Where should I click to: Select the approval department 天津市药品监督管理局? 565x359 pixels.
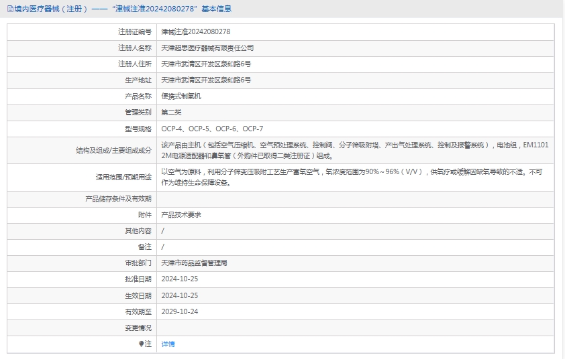tap(194, 263)
